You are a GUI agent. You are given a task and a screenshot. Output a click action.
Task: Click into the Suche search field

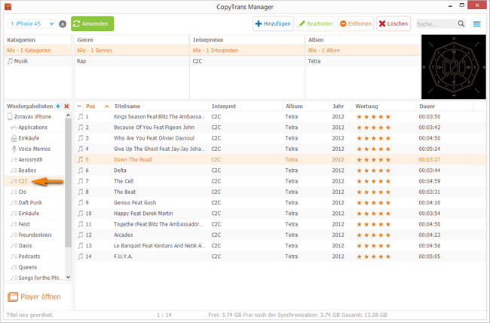437,24
